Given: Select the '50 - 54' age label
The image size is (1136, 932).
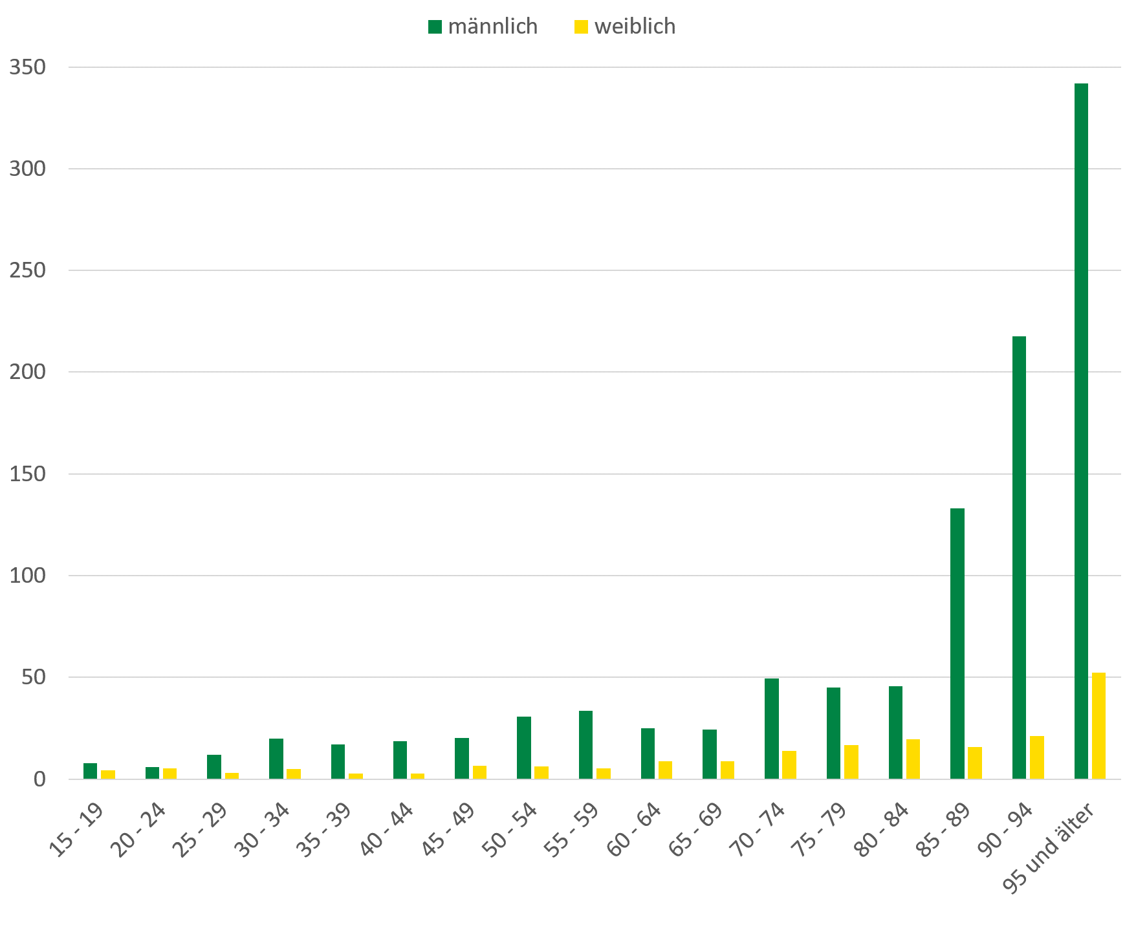Looking at the screenshot, I should pyautogui.click(x=510, y=830).
